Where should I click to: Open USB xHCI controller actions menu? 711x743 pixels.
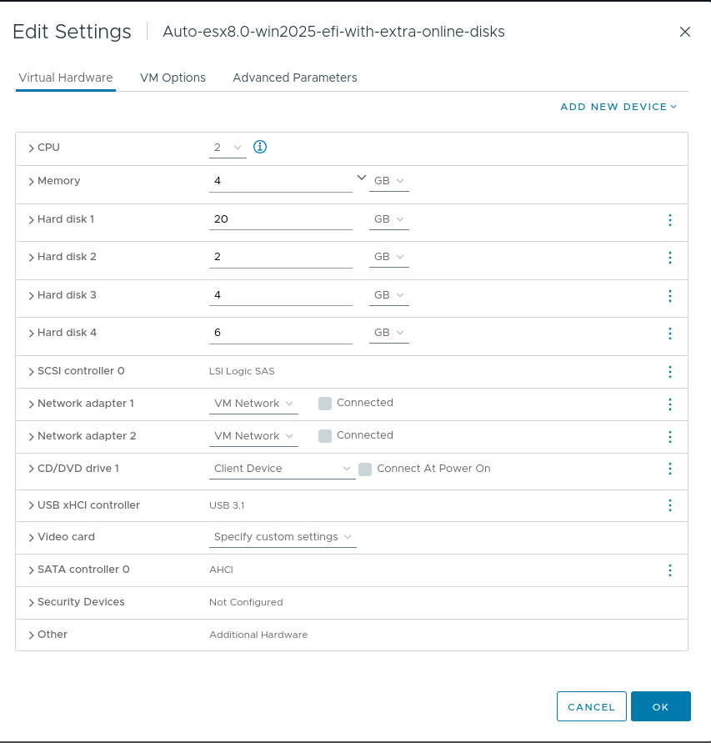670,505
